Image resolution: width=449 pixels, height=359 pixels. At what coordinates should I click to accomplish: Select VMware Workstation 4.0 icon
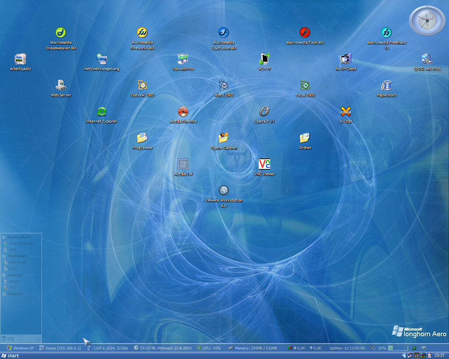click(223, 191)
